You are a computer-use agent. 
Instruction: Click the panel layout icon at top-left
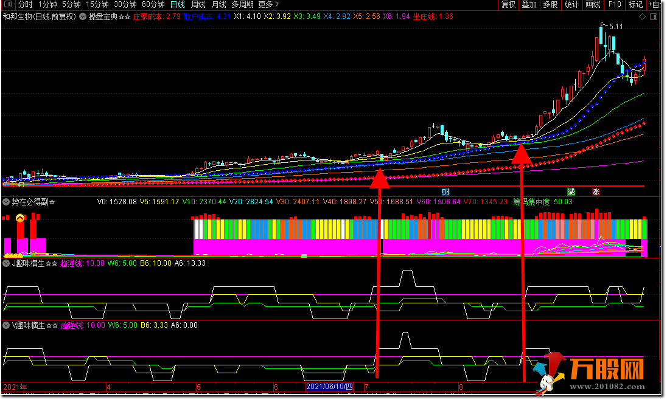click(x=7, y=4)
